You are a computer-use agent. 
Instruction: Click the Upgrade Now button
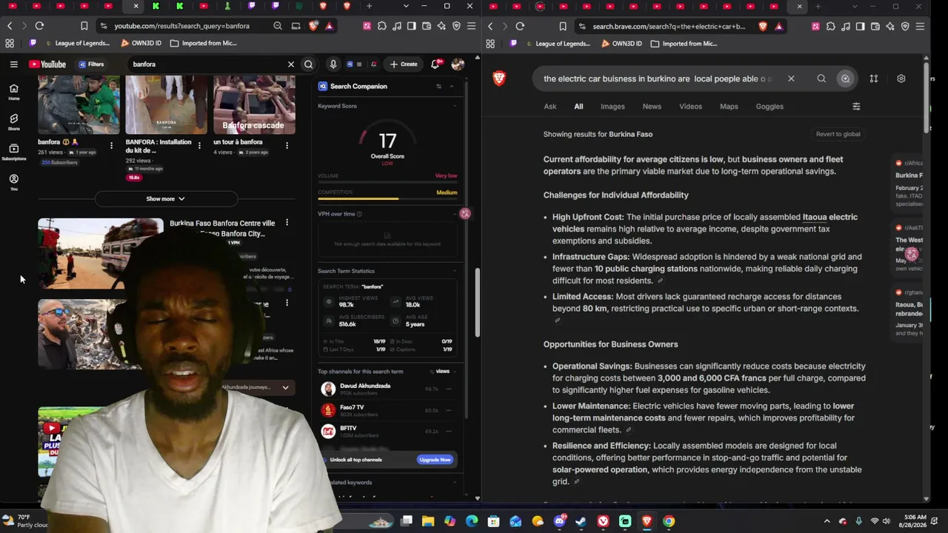pos(435,460)
